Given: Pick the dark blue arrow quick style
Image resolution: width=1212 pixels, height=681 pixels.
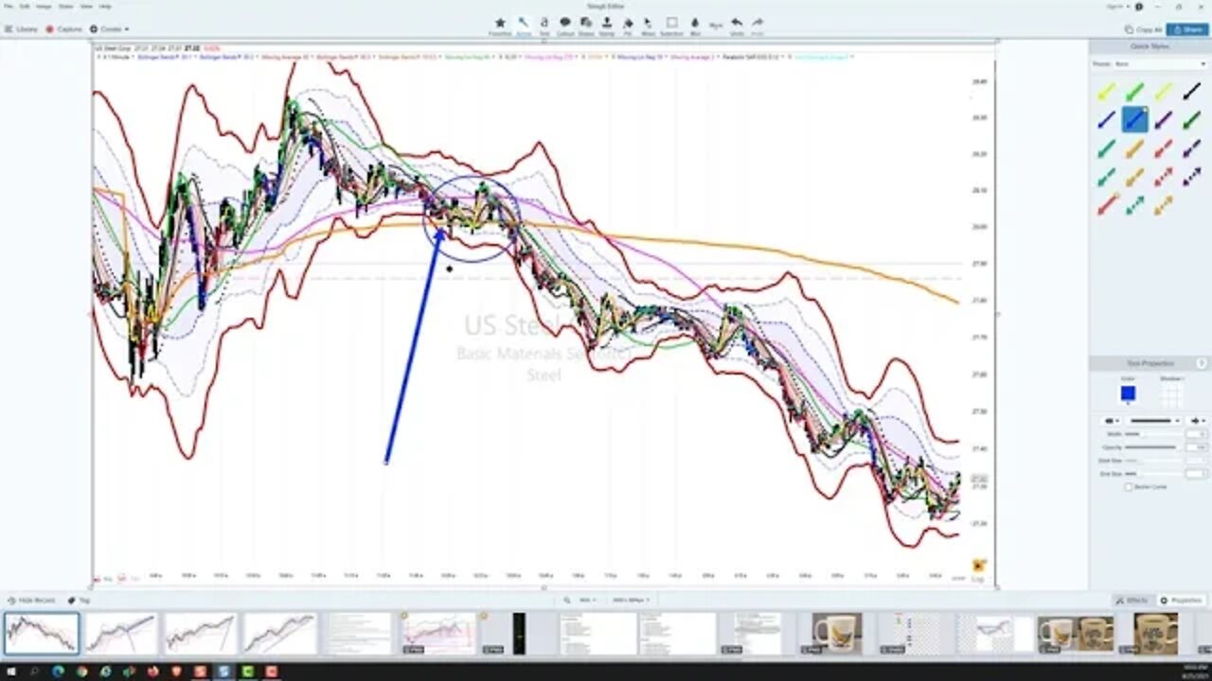Looking at the screenshot, I should tap(1106, 120).
